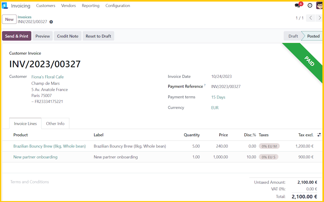Click the Preview button
This screenshot has width=324, height=202.
[42, 36]
